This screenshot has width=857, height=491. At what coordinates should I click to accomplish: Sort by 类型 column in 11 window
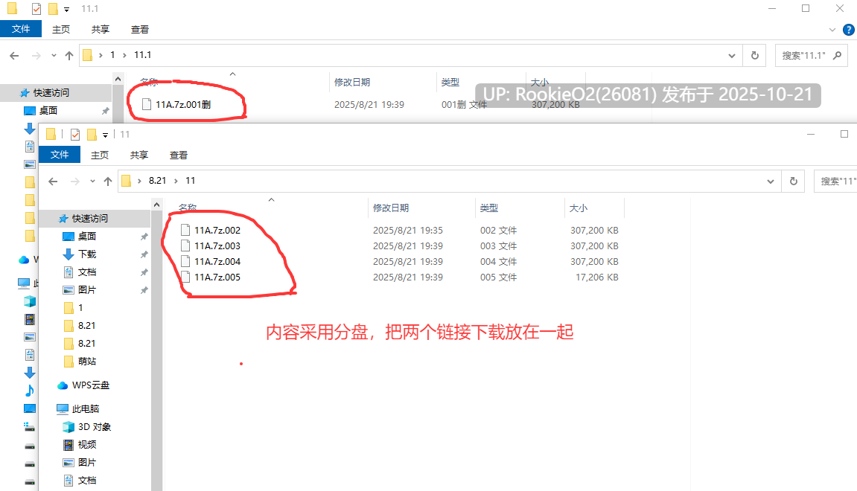[489, 208]
